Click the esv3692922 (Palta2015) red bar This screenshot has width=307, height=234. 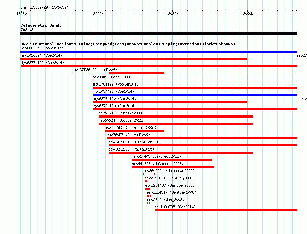click(181, 153)
